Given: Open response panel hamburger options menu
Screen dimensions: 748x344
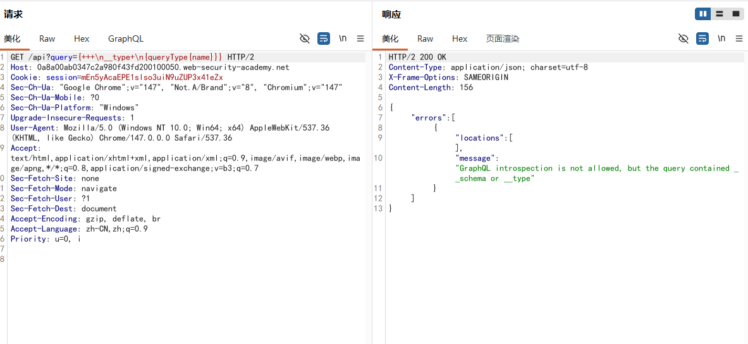Looking at the screenshot, I should [739, 39].
